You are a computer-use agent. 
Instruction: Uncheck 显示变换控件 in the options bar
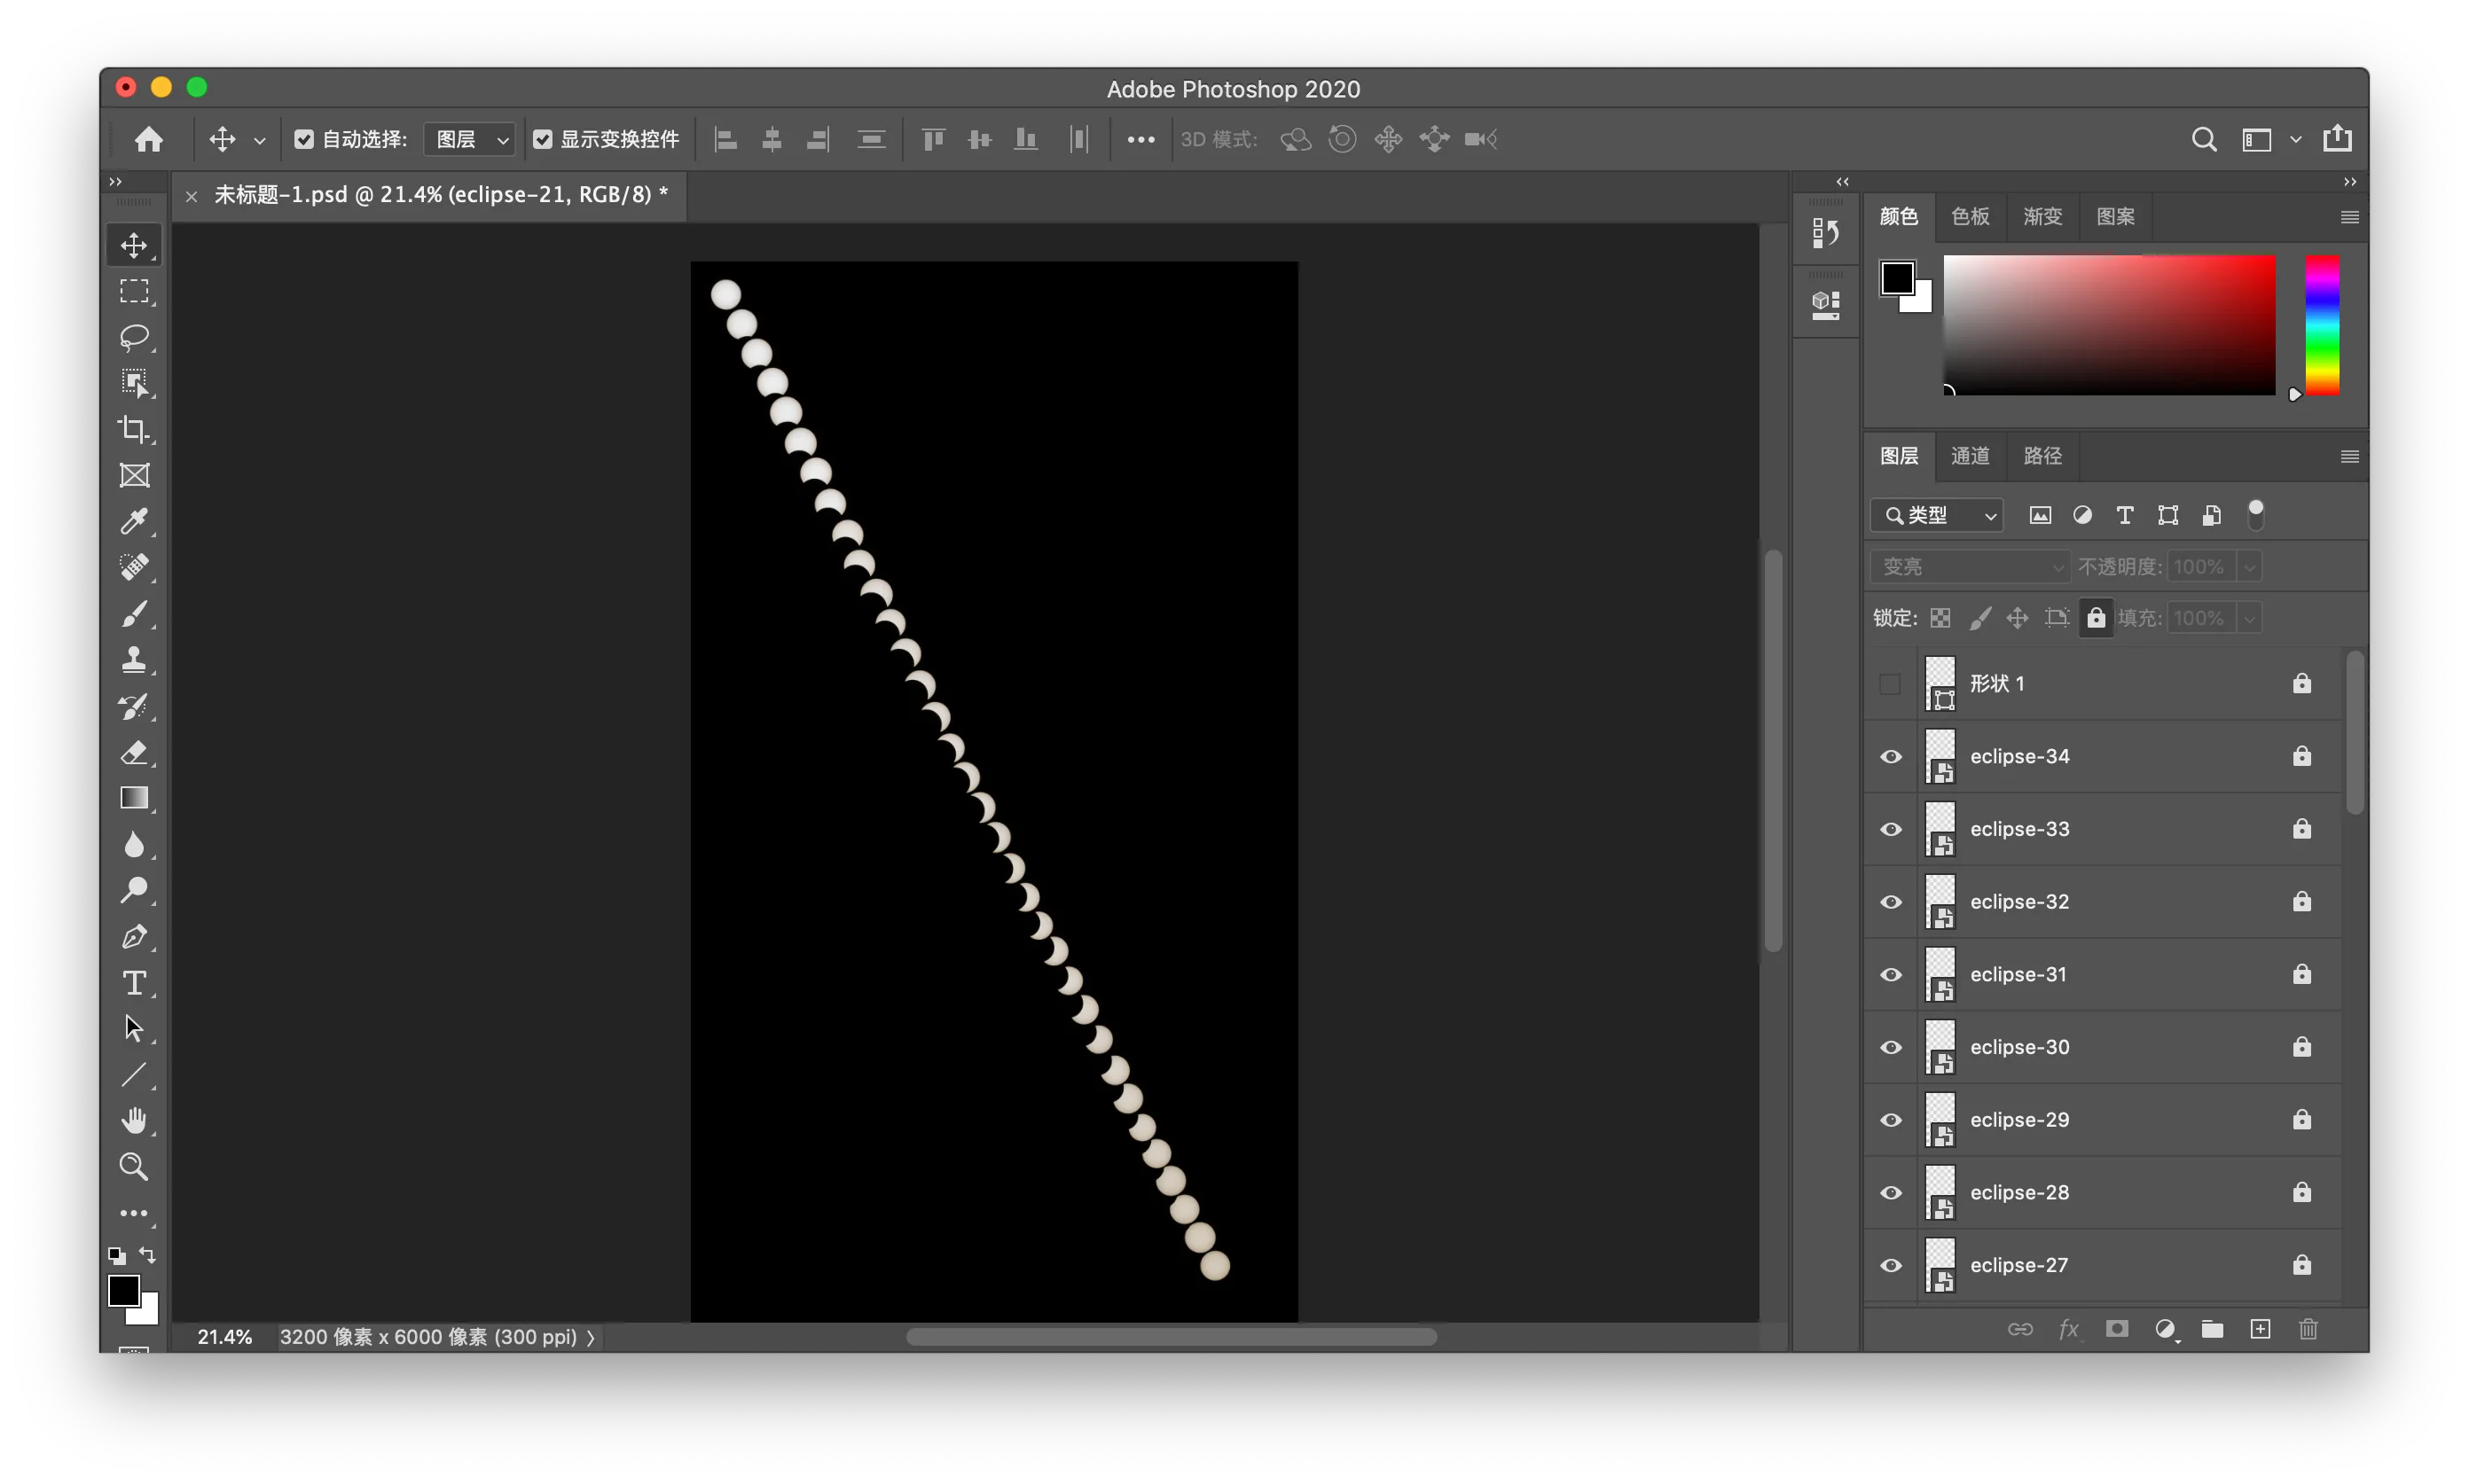click(544, 139)
